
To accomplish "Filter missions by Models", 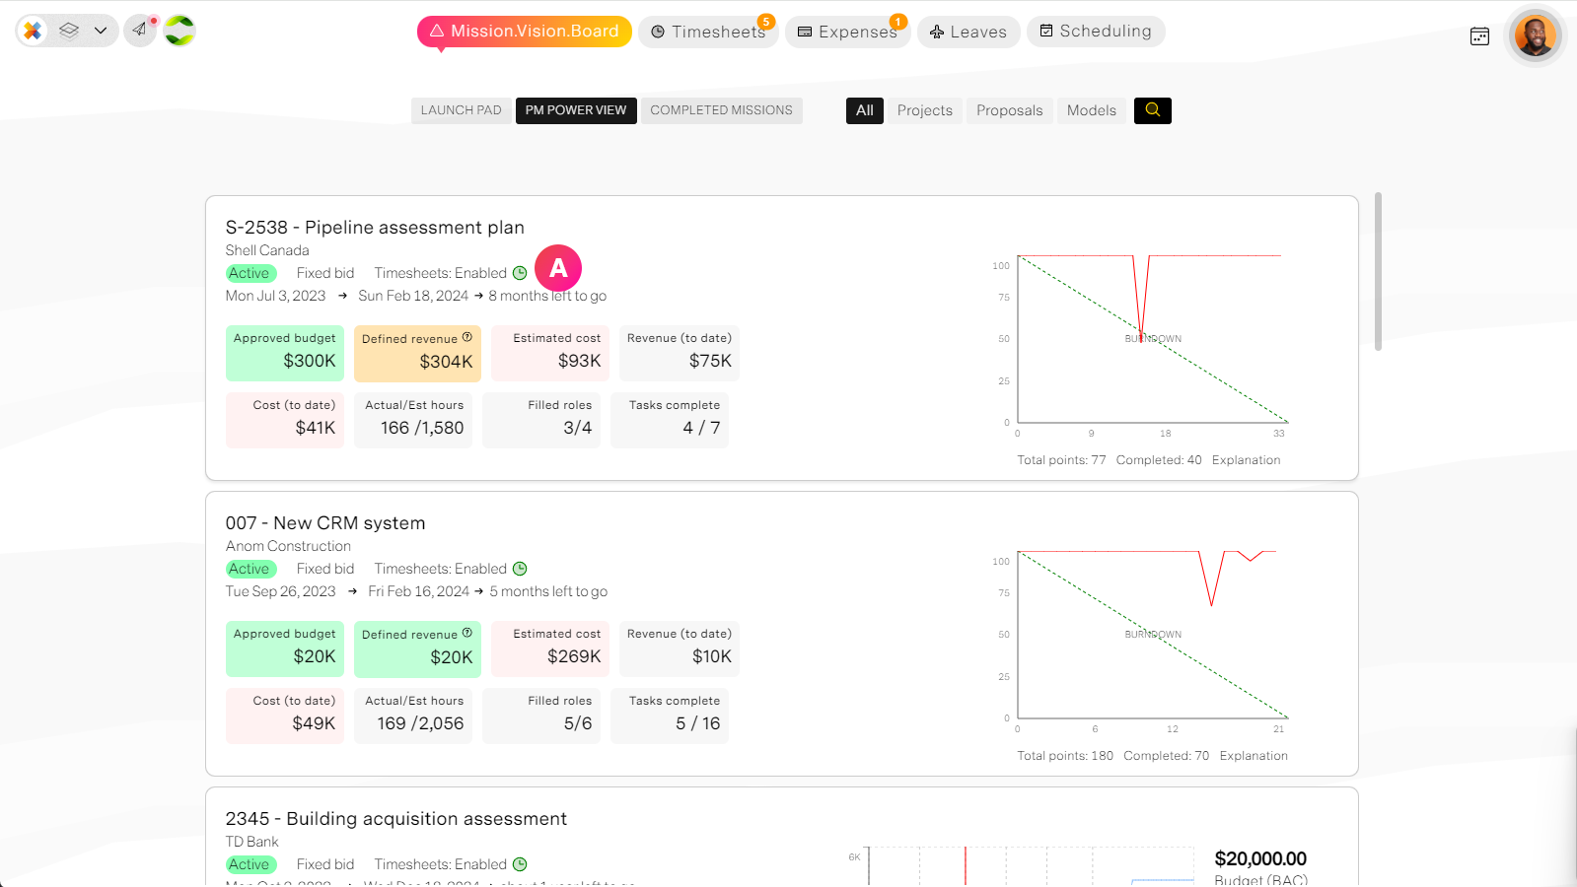I will 1092,110.
